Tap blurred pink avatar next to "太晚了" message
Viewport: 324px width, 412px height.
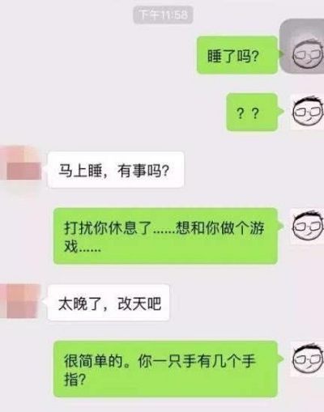pyautogui.click(x=19, y=301)
